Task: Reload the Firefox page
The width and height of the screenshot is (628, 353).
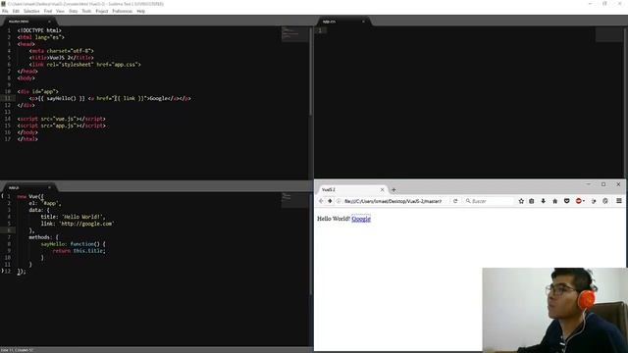Action: coord(455,201)
